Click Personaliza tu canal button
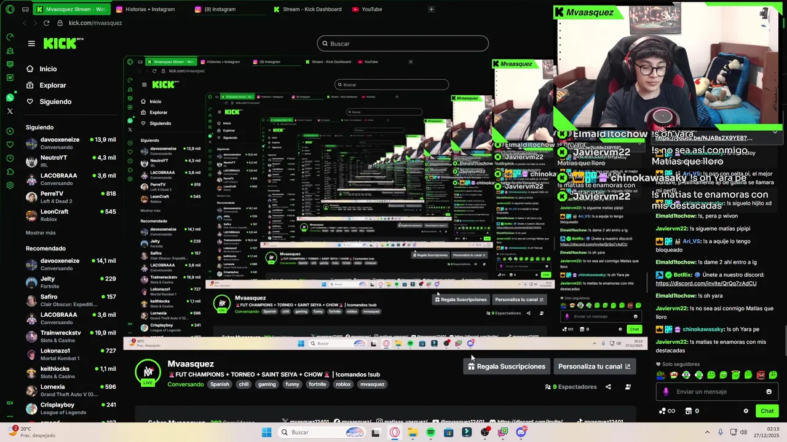This screenshot has width=787, height=442. [x=594, y=366]
